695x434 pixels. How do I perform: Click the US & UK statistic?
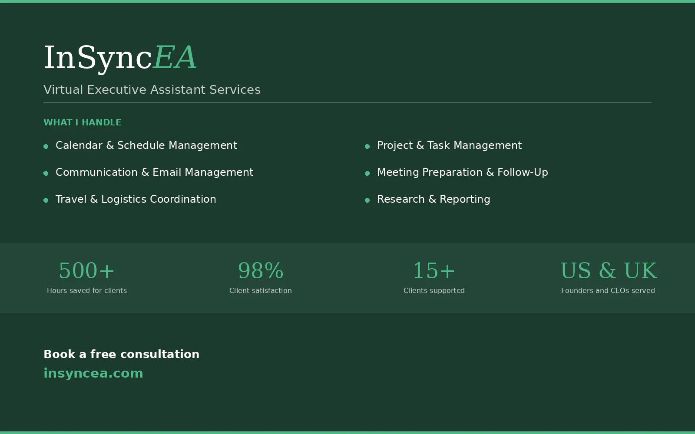point(608,270)
